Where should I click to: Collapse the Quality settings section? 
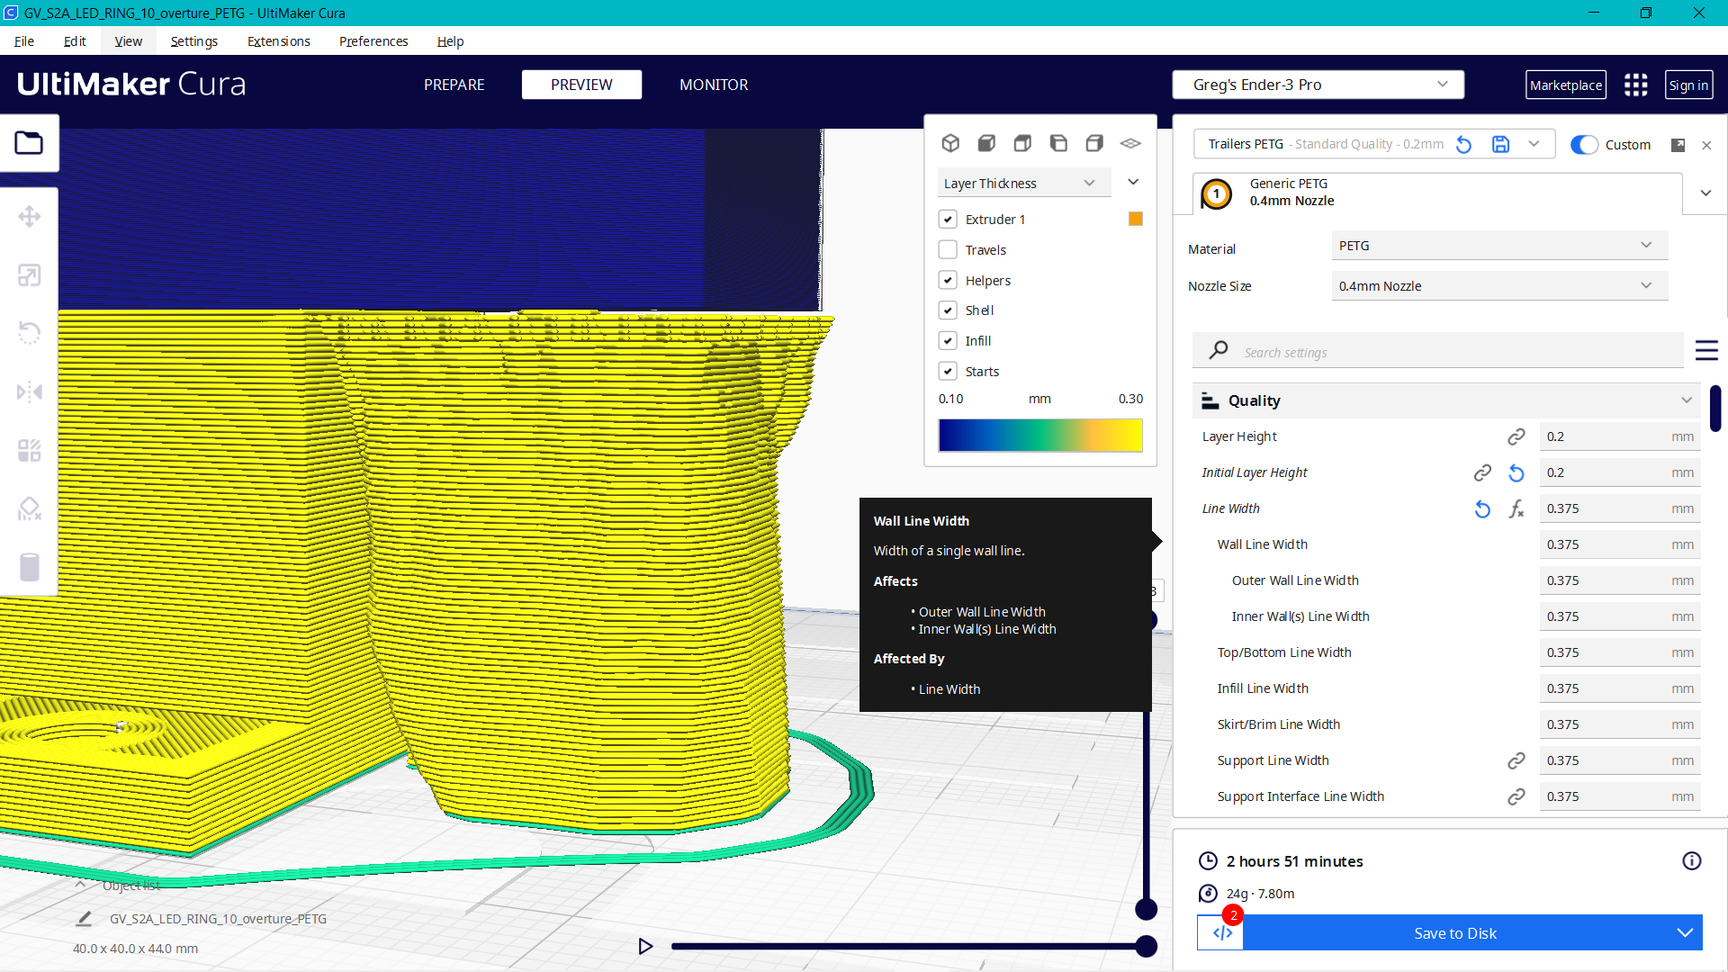tap(1447, 400)
